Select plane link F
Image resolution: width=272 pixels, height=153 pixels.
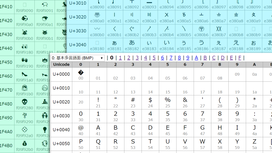pyautogui.click(x=240, y=58)
